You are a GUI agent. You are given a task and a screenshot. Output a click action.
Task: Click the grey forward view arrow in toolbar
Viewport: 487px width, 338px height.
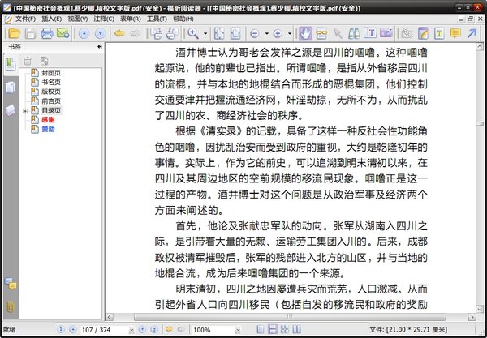click(136, 33)
